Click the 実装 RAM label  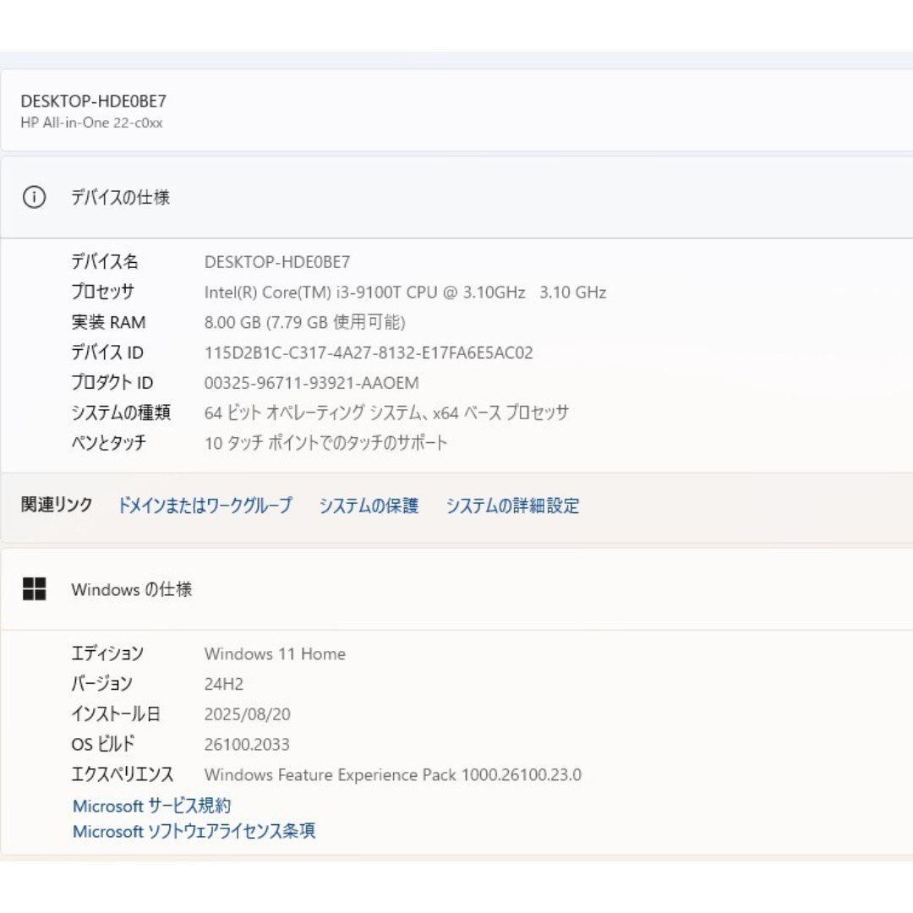tap(108, 322)
